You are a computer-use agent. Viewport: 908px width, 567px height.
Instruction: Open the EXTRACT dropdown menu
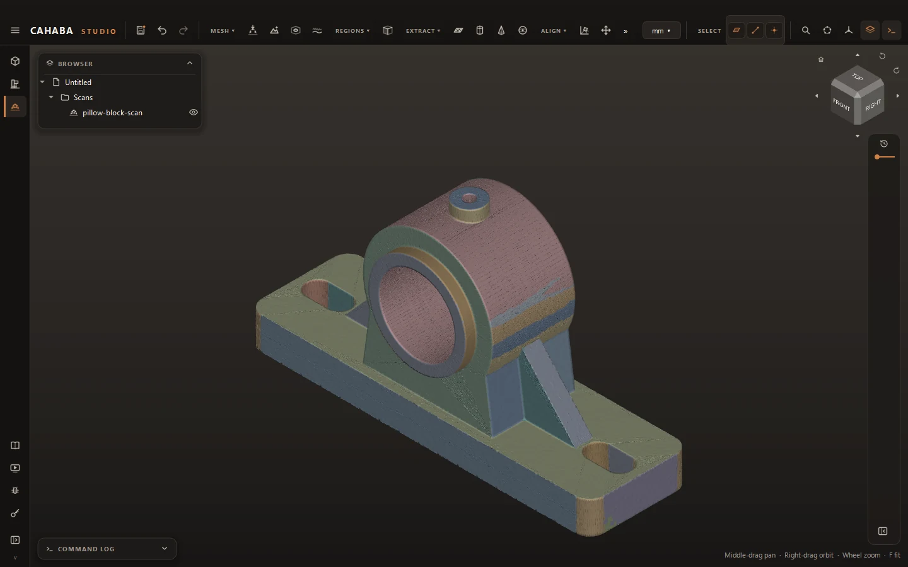point(423,31)
